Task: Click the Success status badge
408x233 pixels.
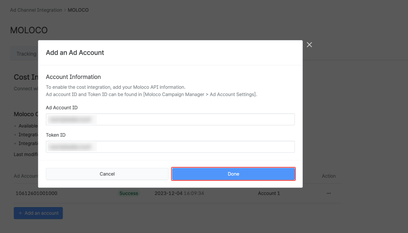Action: coord(129,193)
